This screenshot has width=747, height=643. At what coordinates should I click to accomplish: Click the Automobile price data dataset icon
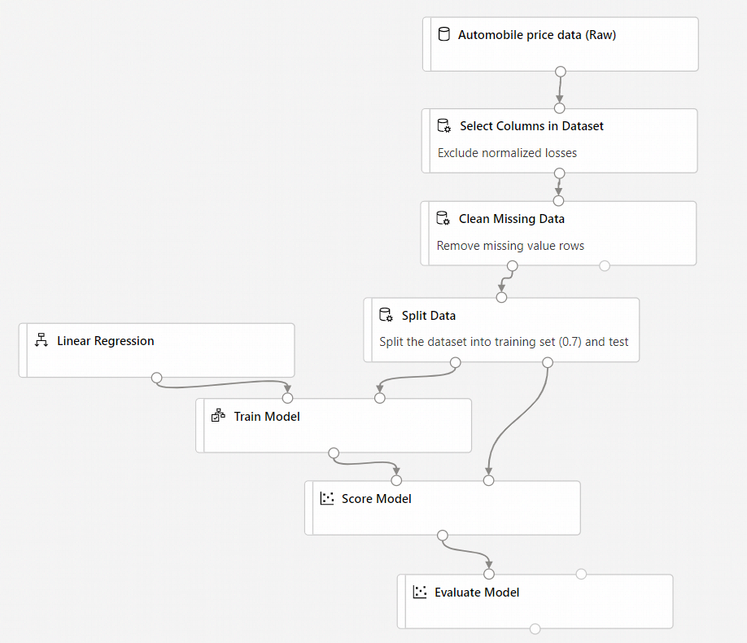tap(443, 34)
